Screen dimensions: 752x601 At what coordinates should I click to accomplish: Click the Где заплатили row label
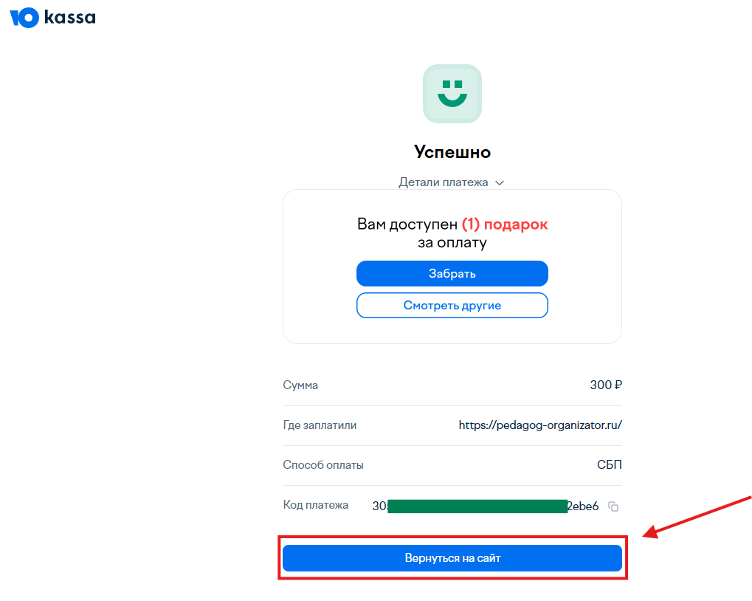click(320, 425)
